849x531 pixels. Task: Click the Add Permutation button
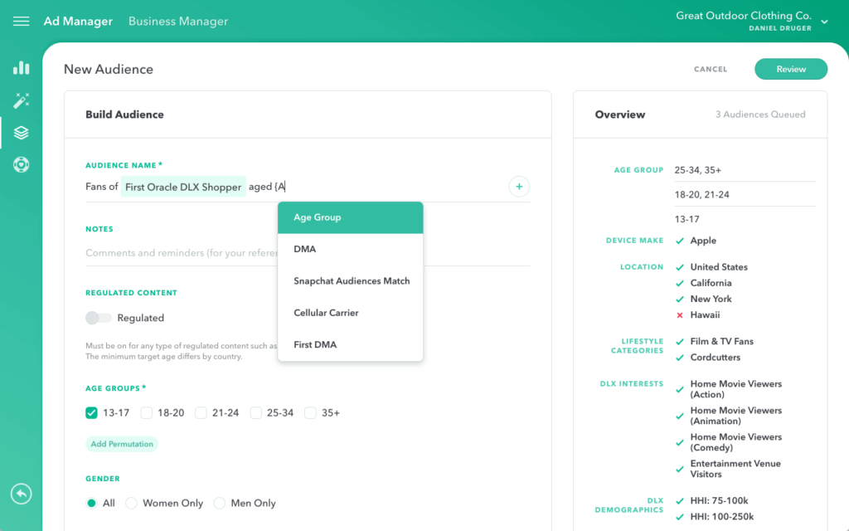(x=122, y=444)
